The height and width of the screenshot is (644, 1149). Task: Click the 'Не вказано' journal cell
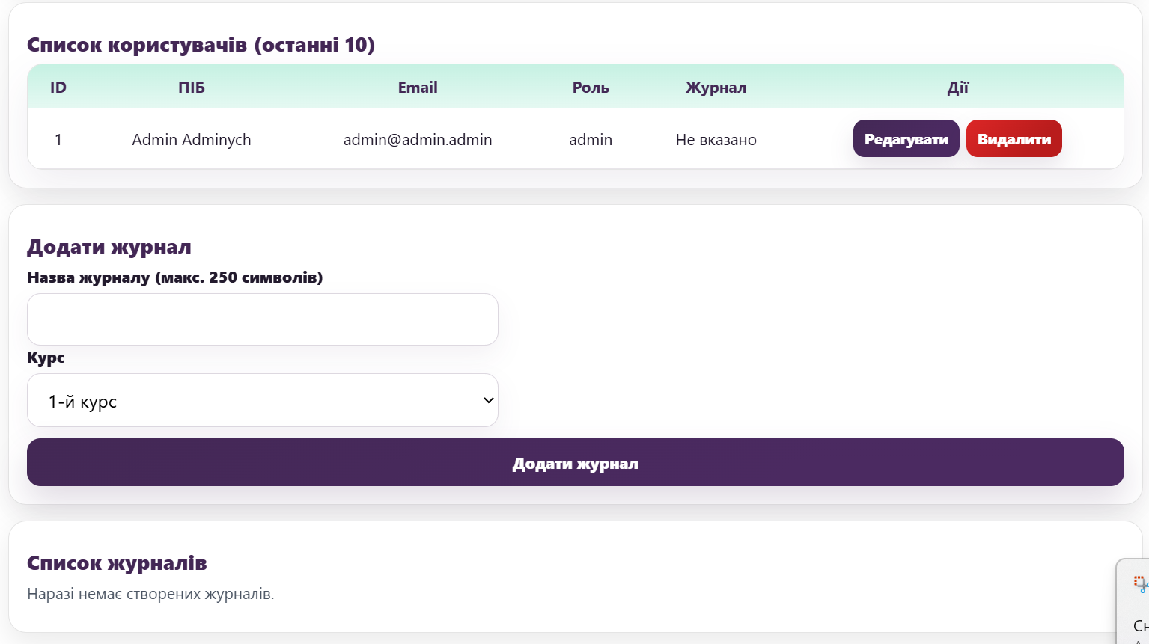(x=716, y=140)
